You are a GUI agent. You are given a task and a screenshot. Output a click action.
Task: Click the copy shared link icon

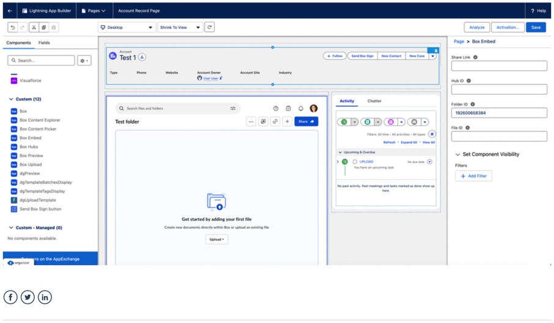pos(275,122)
